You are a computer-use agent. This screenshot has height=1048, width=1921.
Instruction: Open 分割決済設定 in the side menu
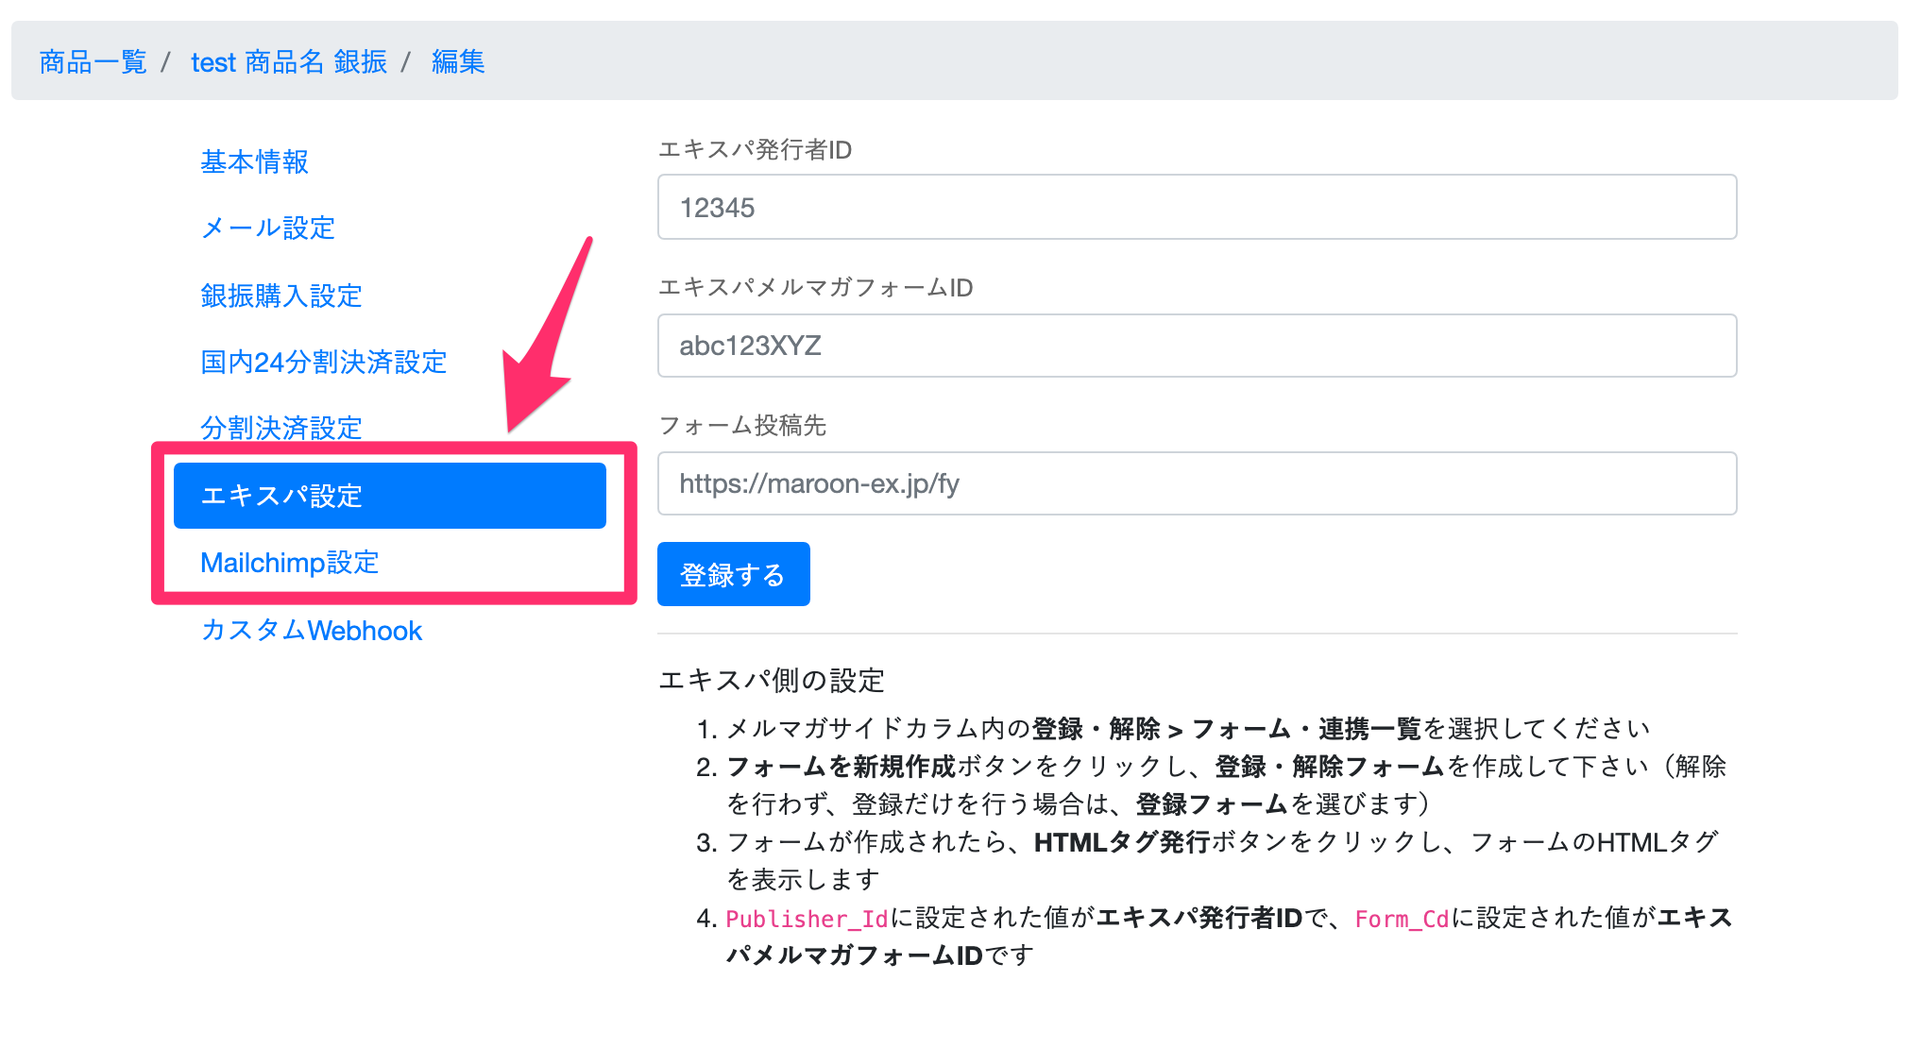pos(281,428)
